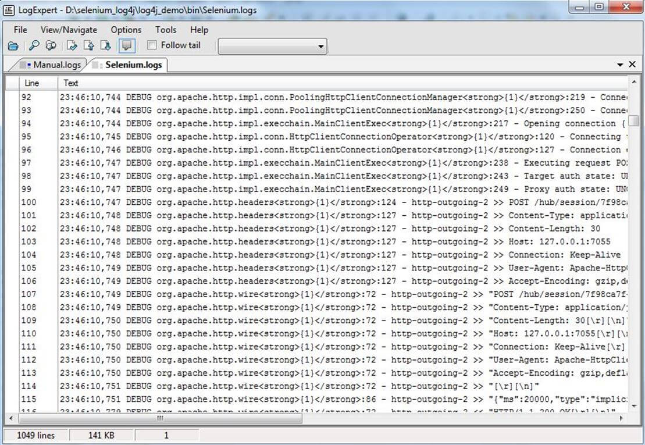Jump to previous bookmark icon

coord(89,46)
